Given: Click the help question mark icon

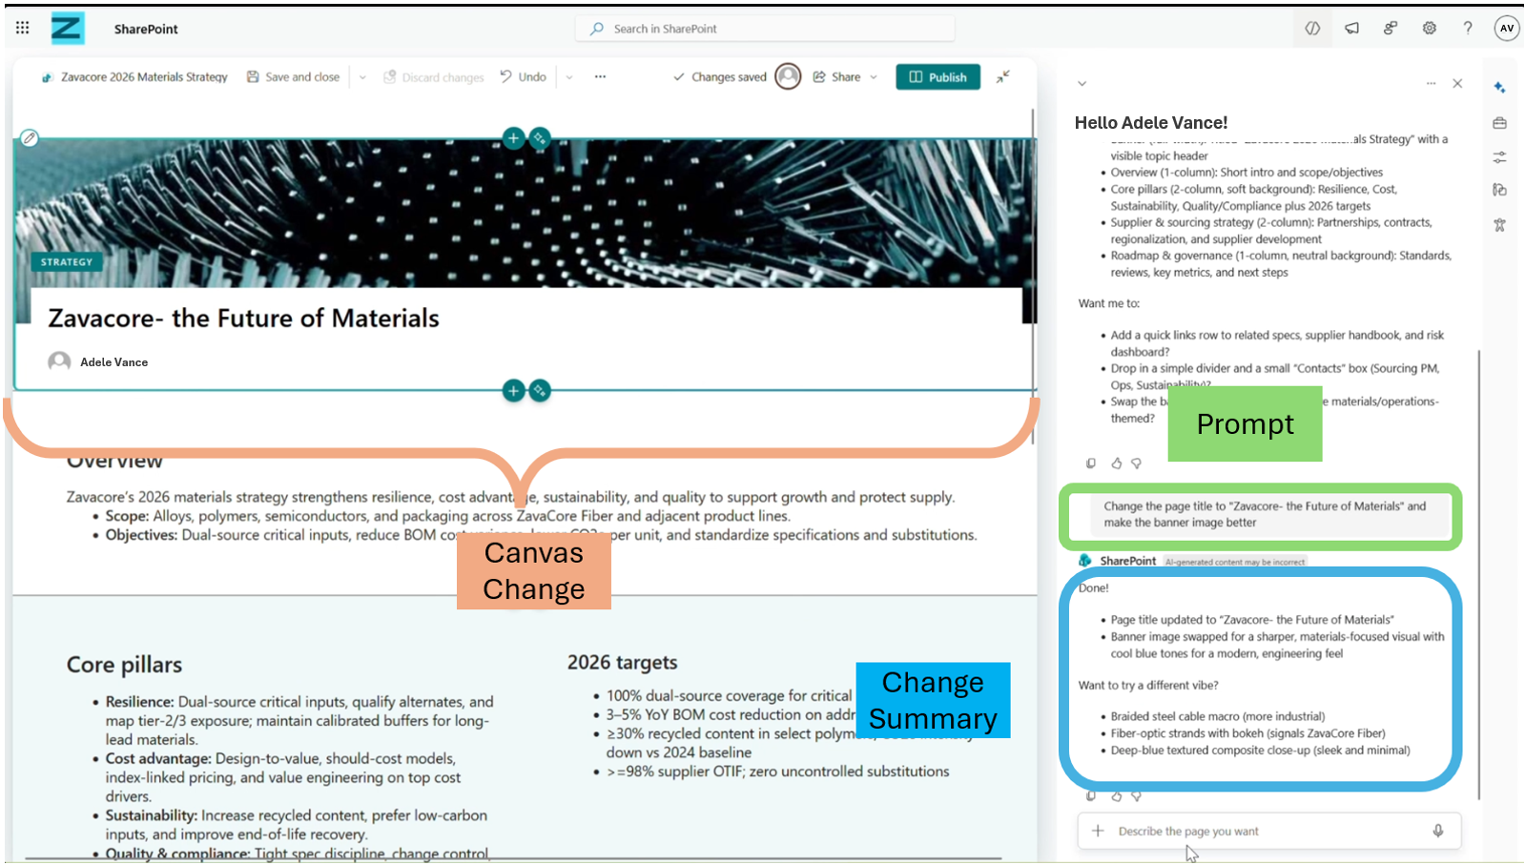Looking at the screenshot, I should coord(1467,29).
